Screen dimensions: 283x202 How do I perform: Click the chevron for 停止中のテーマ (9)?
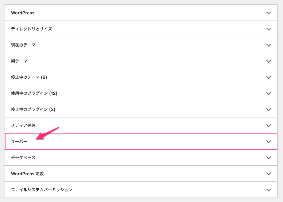tap(269, 77)
